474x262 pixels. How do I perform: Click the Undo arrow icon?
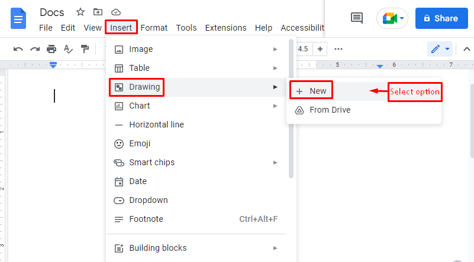pyautogui.click(x=18, y=49)
